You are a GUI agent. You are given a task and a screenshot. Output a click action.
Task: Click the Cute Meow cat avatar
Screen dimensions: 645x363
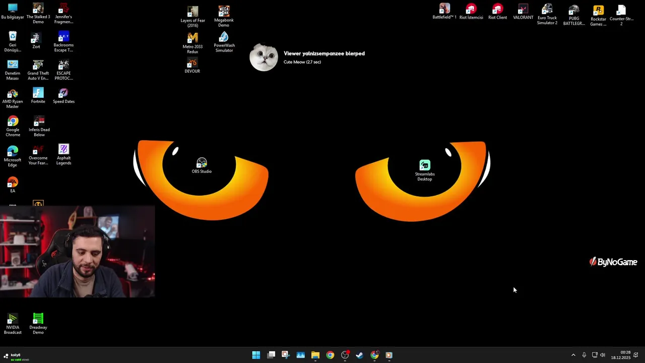point(264,57)
